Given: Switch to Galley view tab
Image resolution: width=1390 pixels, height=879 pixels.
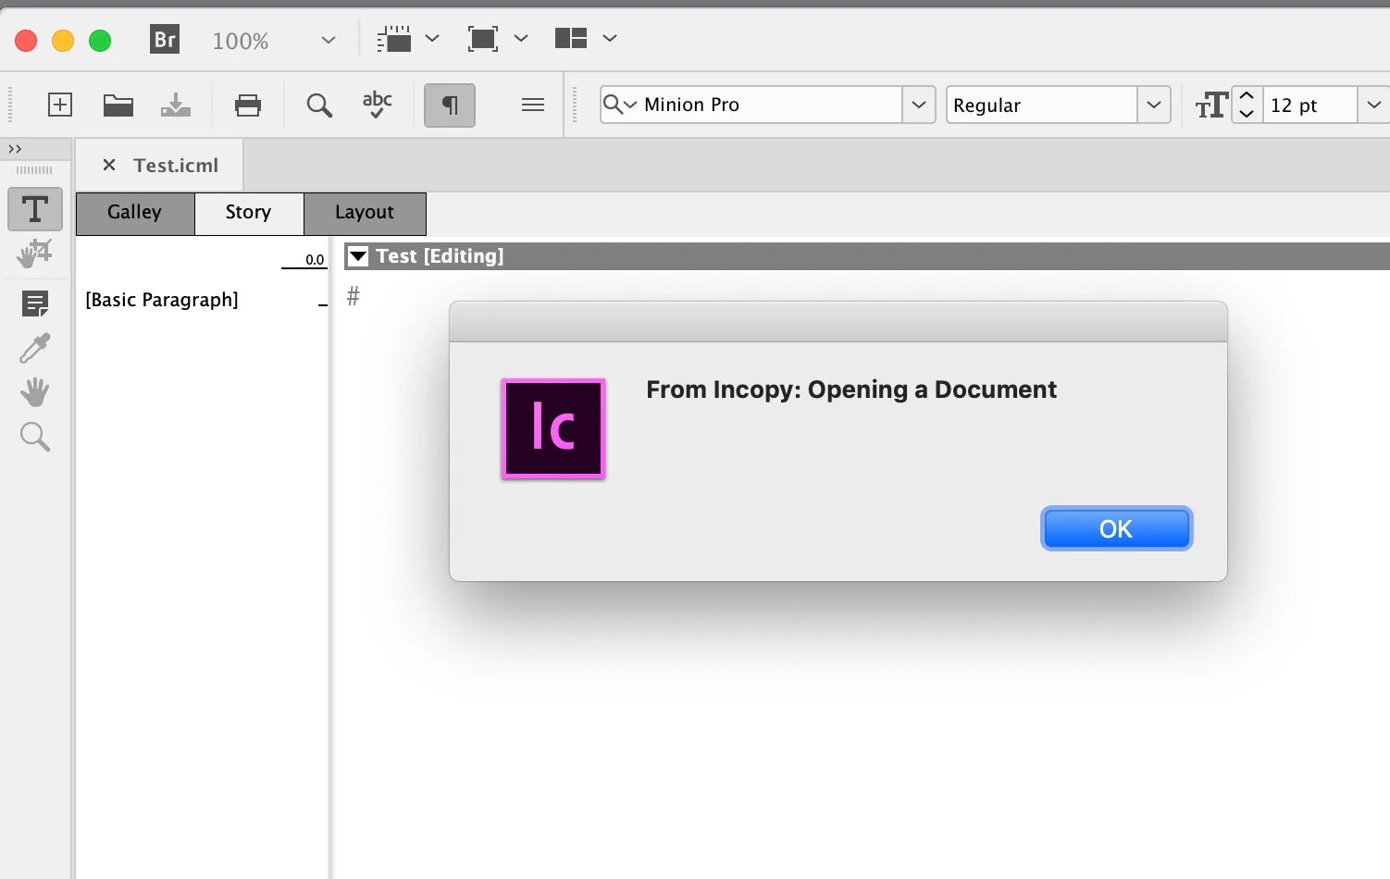Looking at the screenshot, I should click(x=135, y=214).
